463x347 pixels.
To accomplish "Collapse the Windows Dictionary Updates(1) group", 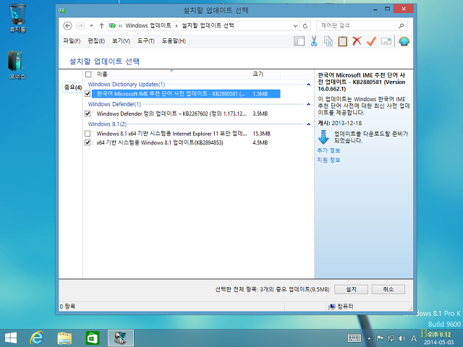I will tap(309, 85).
